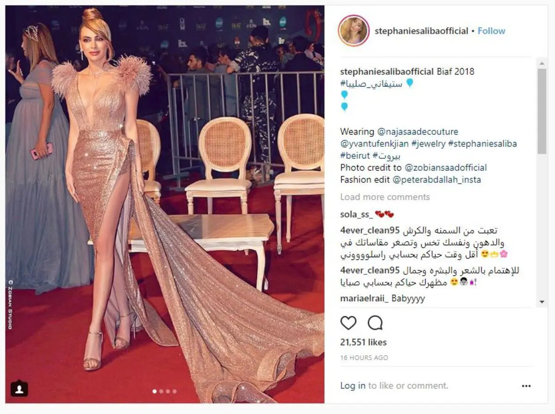Like the post with the heart icon

(x=348, y=322)
